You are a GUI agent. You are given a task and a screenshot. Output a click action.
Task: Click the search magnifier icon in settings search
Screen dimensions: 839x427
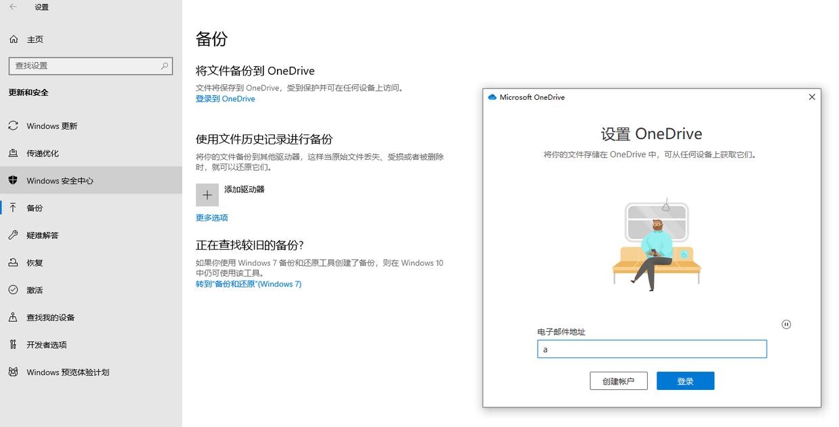pyautogui.click(x=164, y=65)
